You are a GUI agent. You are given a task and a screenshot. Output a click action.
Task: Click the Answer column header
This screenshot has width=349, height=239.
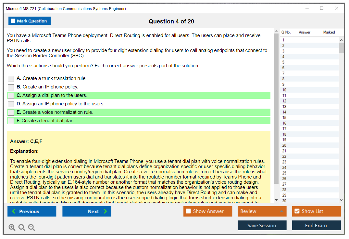click(304, 32)
